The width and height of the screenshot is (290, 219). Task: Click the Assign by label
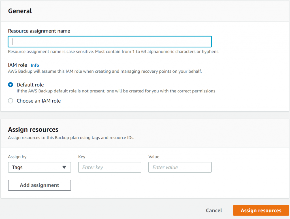[17, 157]
